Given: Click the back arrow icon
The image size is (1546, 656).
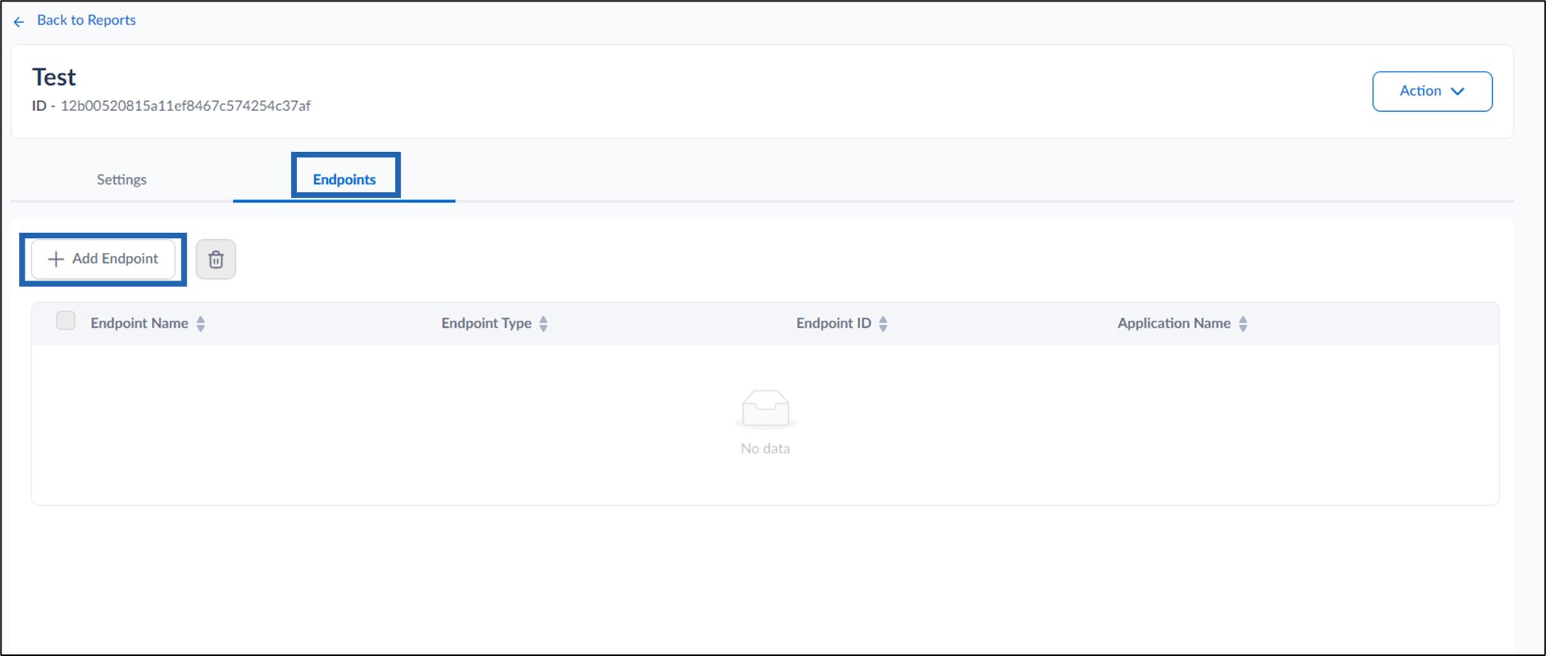Looking at the screenshot, I should tap(19, 22).
